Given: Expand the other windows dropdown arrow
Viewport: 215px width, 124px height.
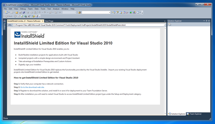Looking at the screenshot, I should click(x=140, y=12).
